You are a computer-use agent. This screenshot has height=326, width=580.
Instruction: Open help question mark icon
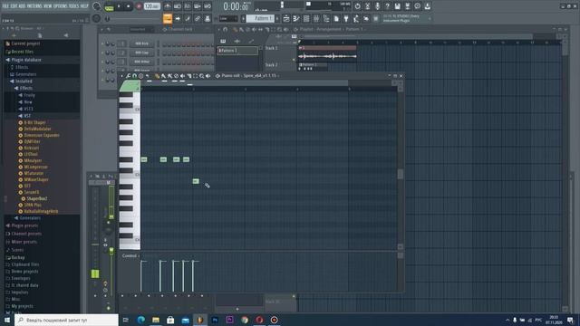(387, 6)
